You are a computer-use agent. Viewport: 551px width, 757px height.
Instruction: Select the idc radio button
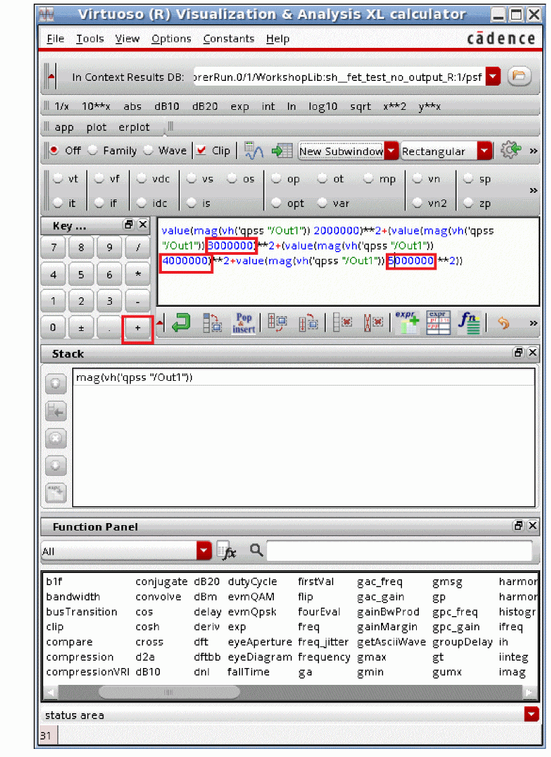click(142, 203)
